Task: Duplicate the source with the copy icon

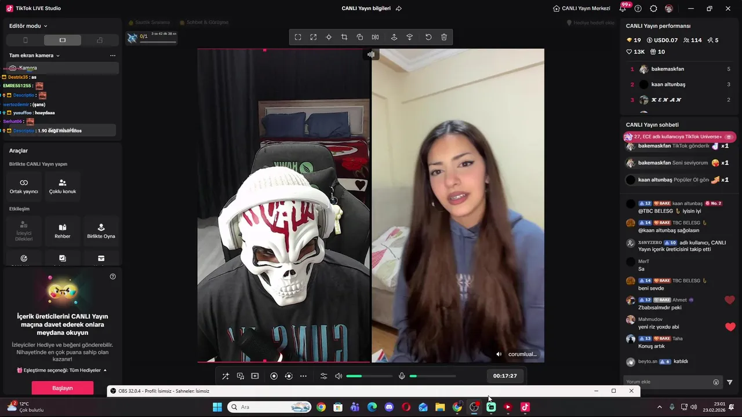Action: click(x=359, y=37)
